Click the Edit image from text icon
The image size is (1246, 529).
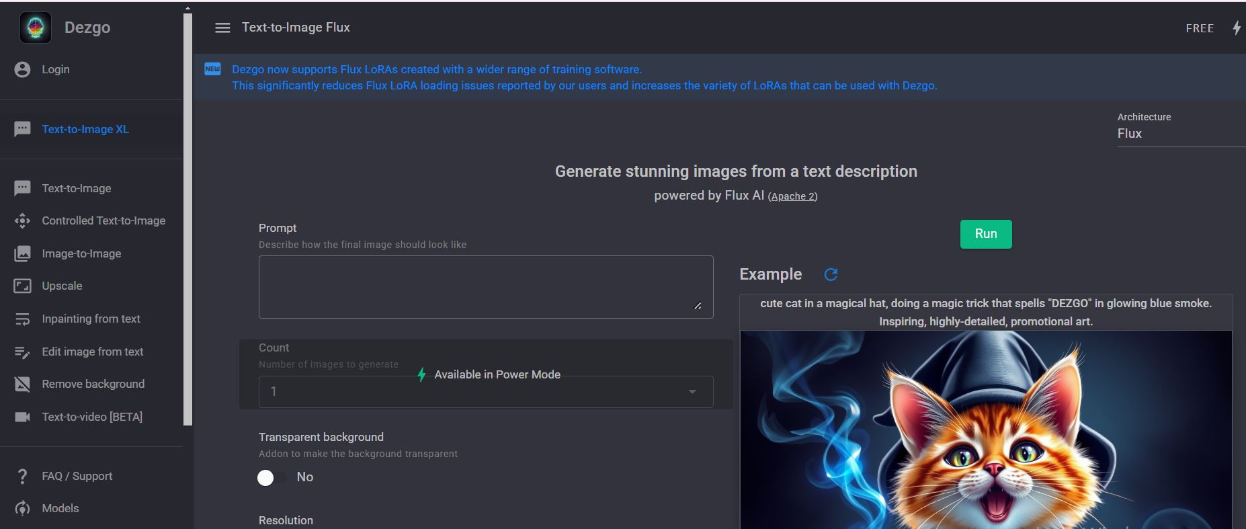pyautogui.click(x=22, y=352)
